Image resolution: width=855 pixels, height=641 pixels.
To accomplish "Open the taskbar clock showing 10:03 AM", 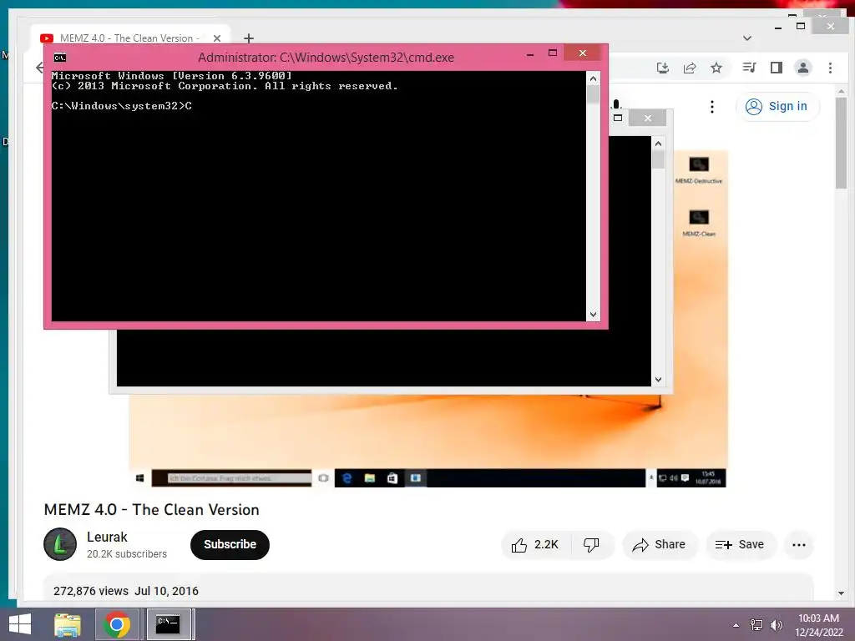I will tap(818, 625).
